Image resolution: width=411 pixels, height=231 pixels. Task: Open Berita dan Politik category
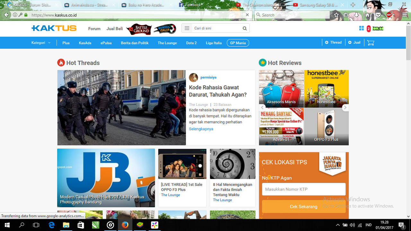point(135,43)
